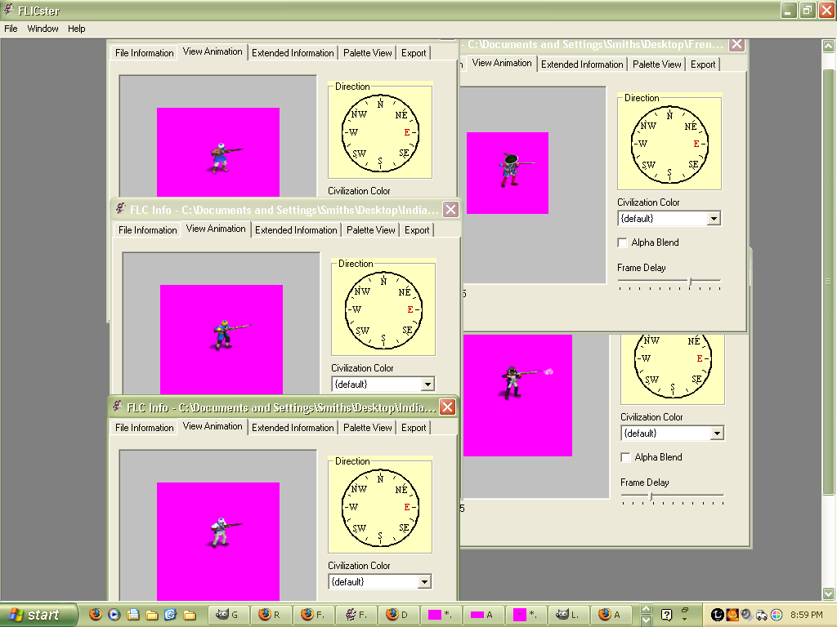Click Show Desktop icon in Quick Launch
The height and width of the screenshot is (627, 837).
point(133,615)
